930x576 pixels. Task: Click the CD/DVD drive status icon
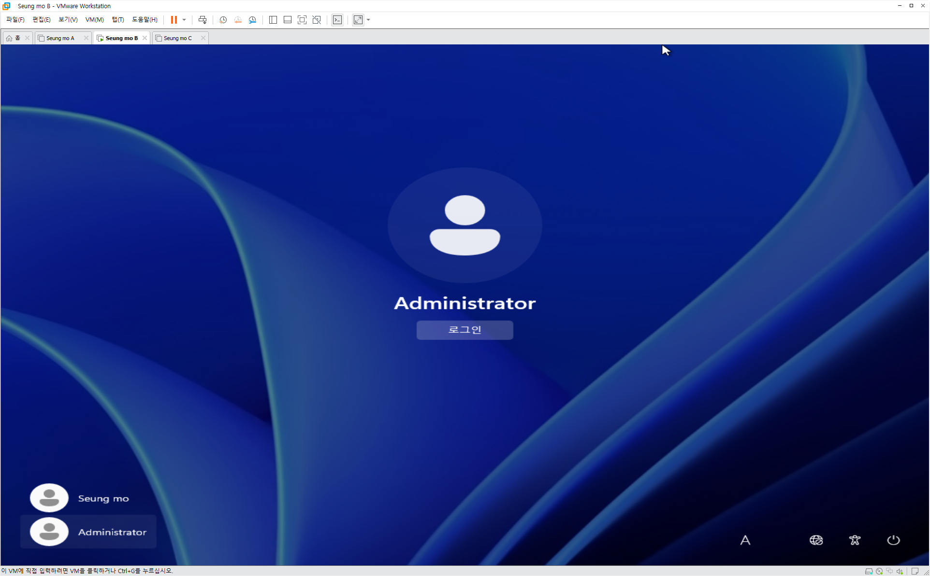click(x=879, y=571)
